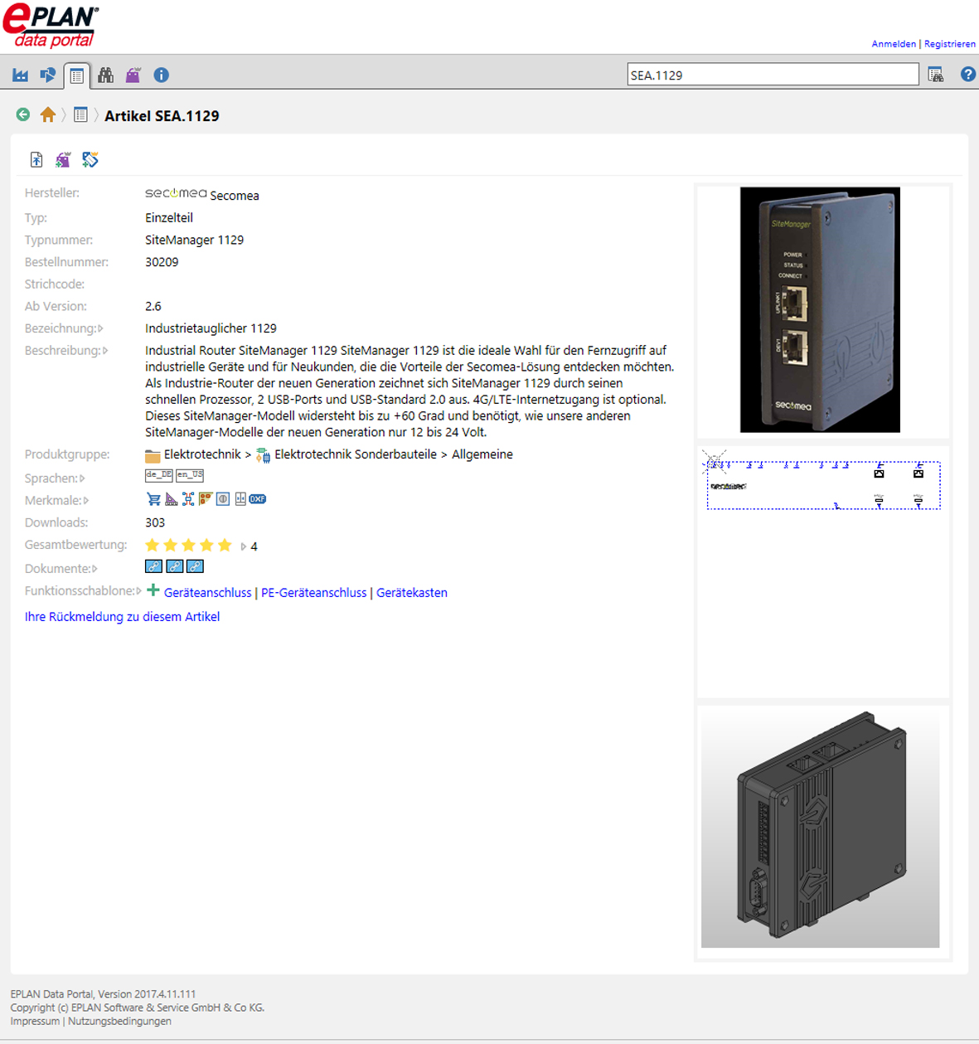Screen dimensions: 979x1044
Task: Expand the Dokumente field arrow
Action: [x=95, y=569]
